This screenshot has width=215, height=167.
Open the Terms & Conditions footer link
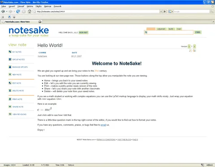106,140
